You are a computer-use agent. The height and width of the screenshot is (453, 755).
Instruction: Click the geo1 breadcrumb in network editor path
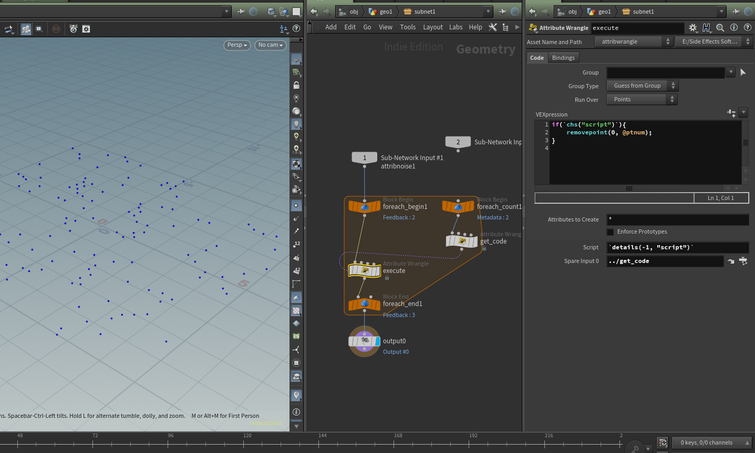click(x=385, y=12)
